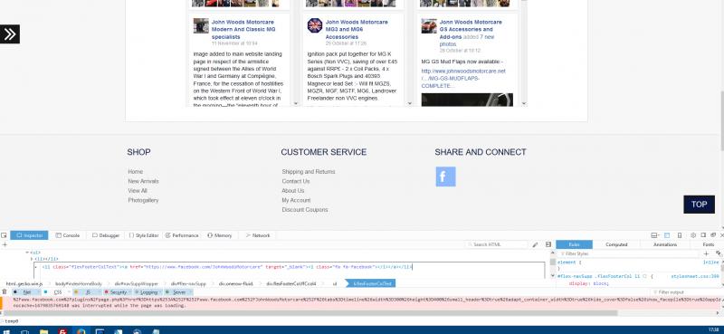Open responsive design mode icon
The image size is (724, 334).
point(680,235)
